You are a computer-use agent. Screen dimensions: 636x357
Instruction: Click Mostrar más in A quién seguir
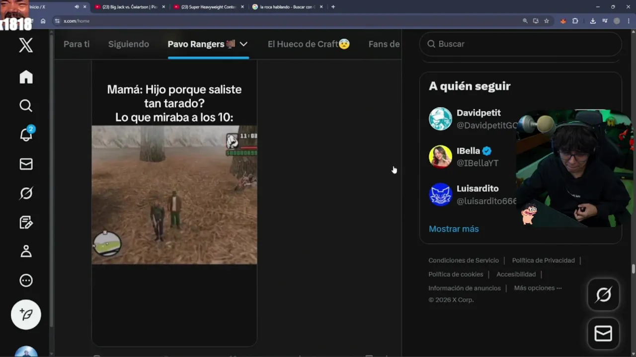pos(454,229)
